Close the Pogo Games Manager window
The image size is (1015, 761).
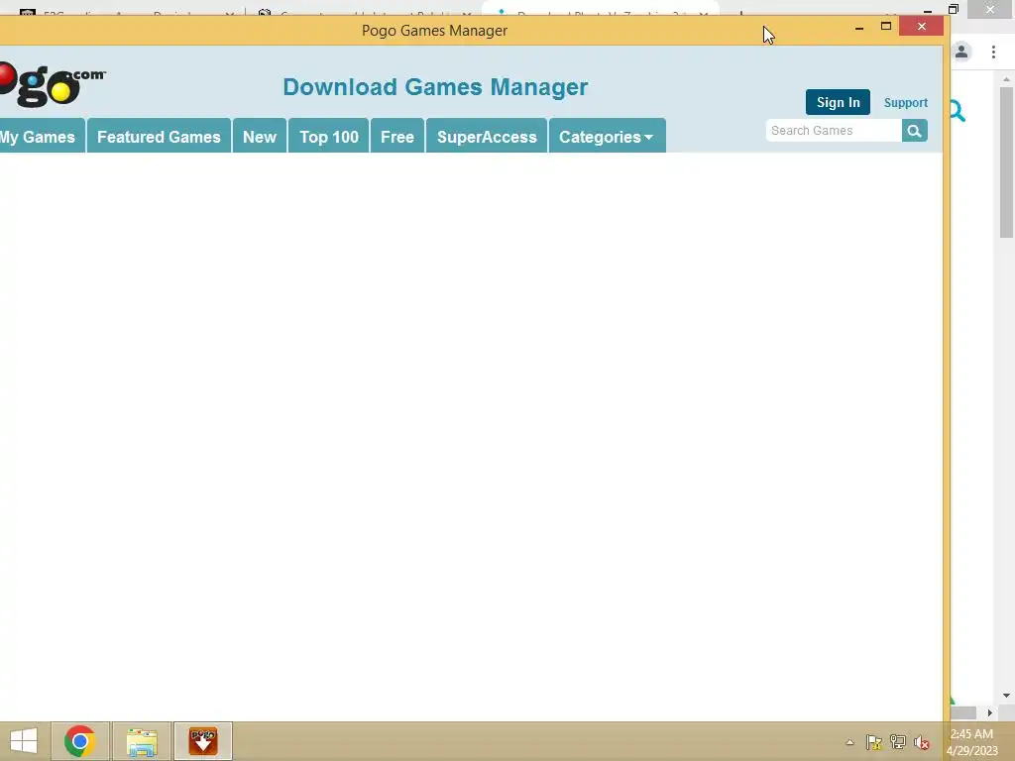coord(922,27)
